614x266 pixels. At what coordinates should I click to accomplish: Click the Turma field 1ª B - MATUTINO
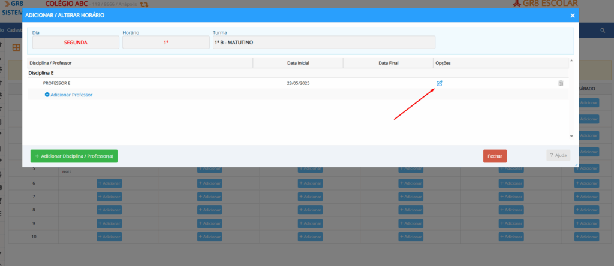(324, 43)
